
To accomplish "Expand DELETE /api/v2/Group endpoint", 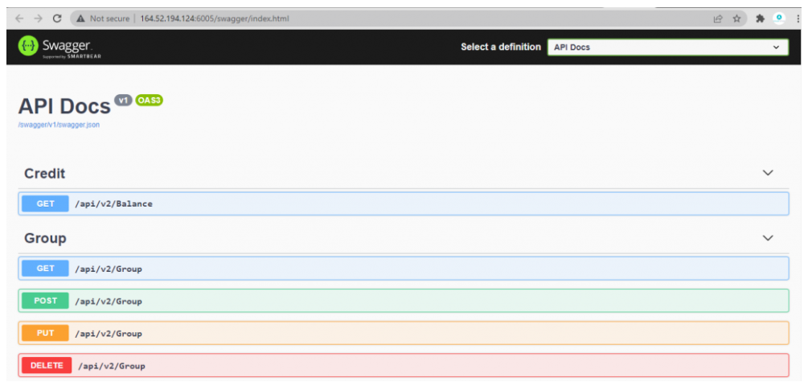I will point(404,366).
